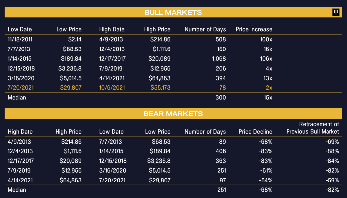Select the -61% price decline cell
This screenshot has width=347, height=198.
tap(265, 171)
